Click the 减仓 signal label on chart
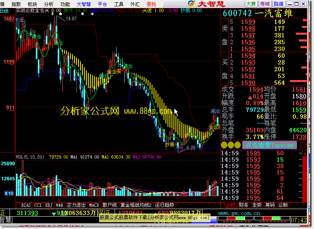Screen dimensions: 314x229 click(215, 111)
